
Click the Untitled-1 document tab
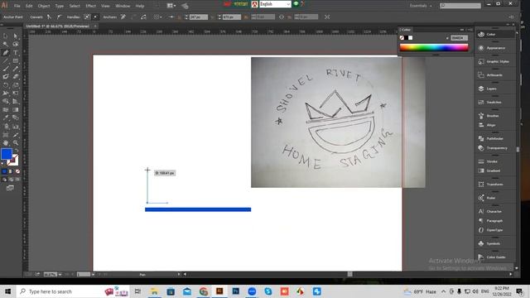click(58, 26)
